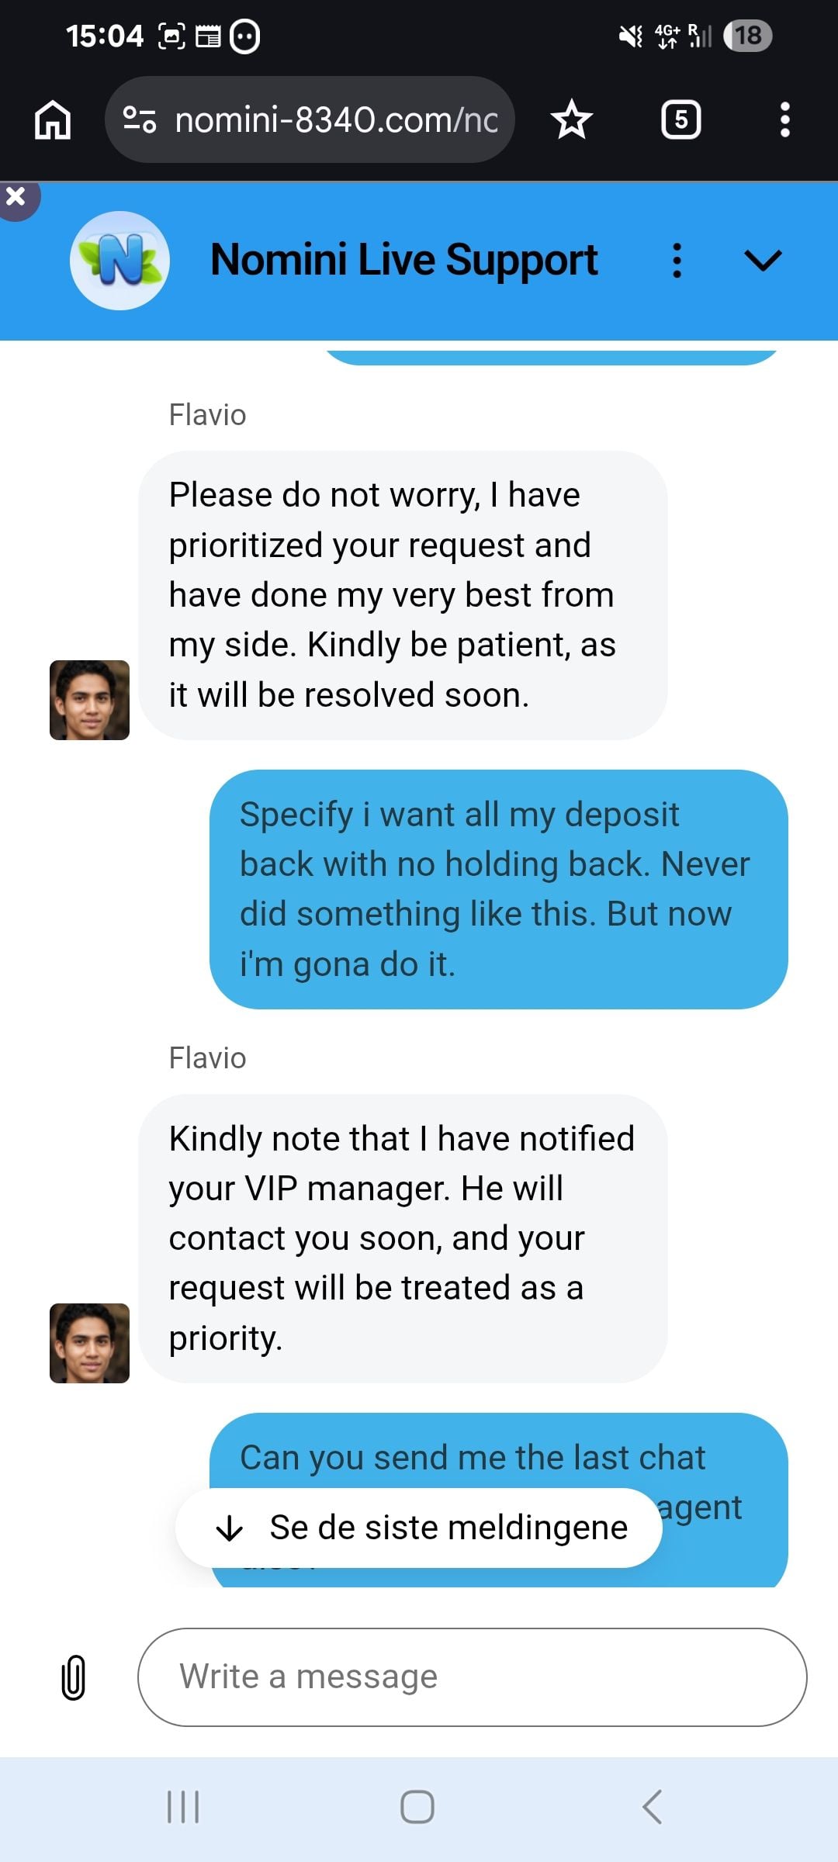Attach a file with the paperclip icon

[x=74, y=1677]
